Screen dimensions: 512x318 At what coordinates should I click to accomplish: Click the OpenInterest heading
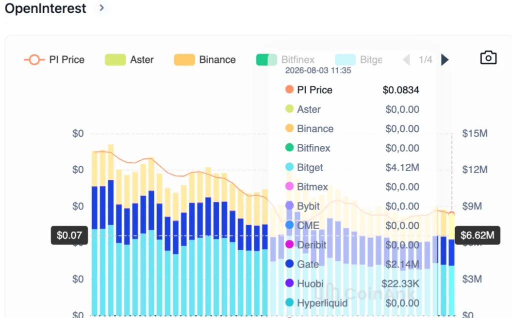click(45, 8)
